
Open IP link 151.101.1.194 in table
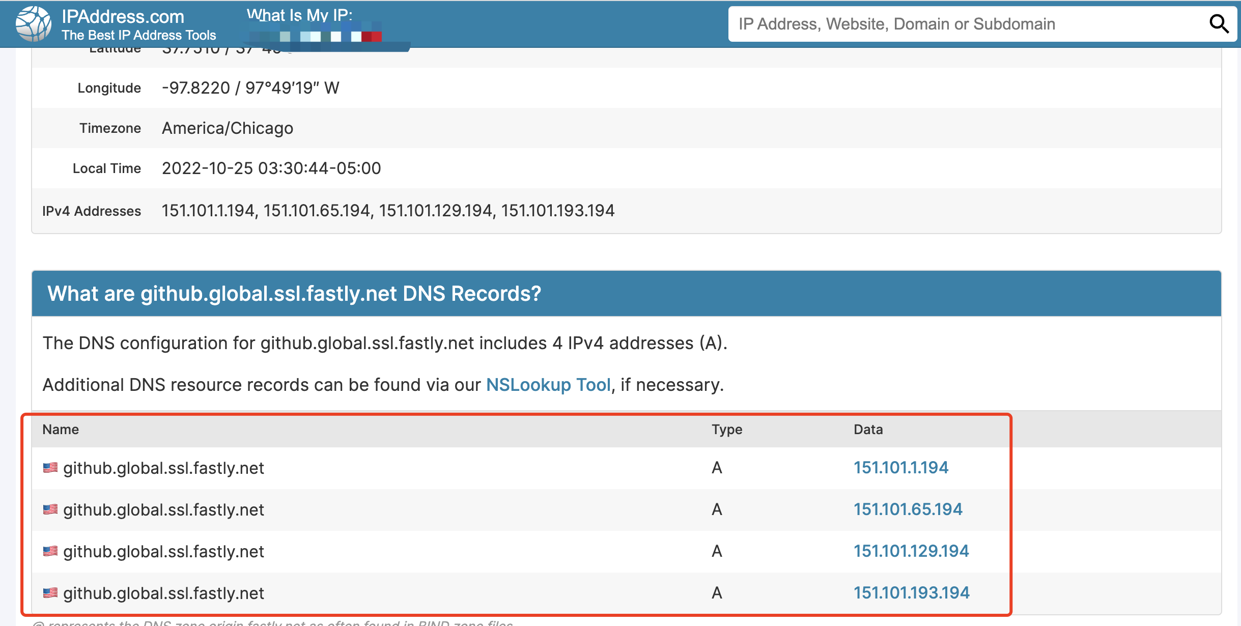[x=900, y=468]
